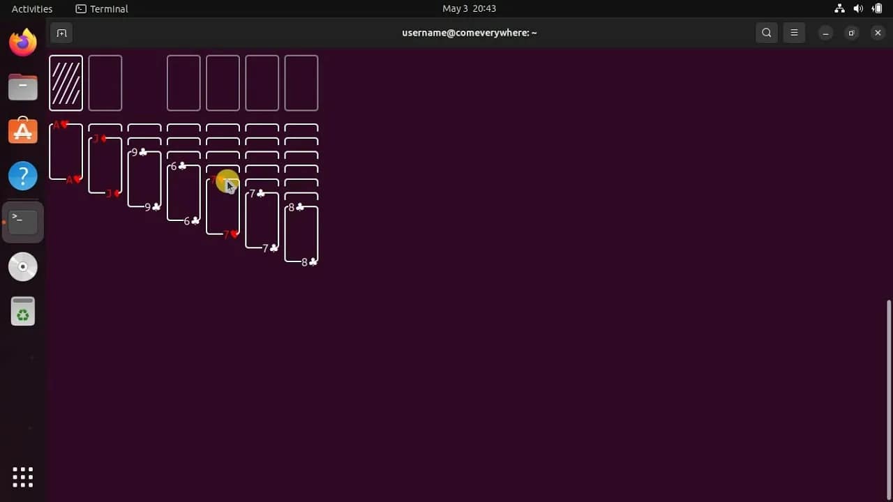893x502 pixels.
Task: Open the hamburger menu in the header bar
Action: tap(794, 32)
